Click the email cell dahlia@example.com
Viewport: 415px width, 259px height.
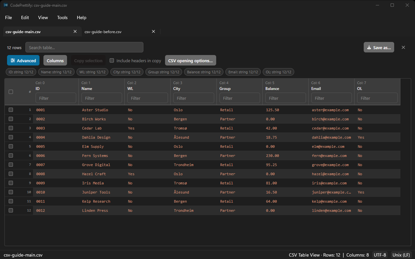(x=331, y=137)
